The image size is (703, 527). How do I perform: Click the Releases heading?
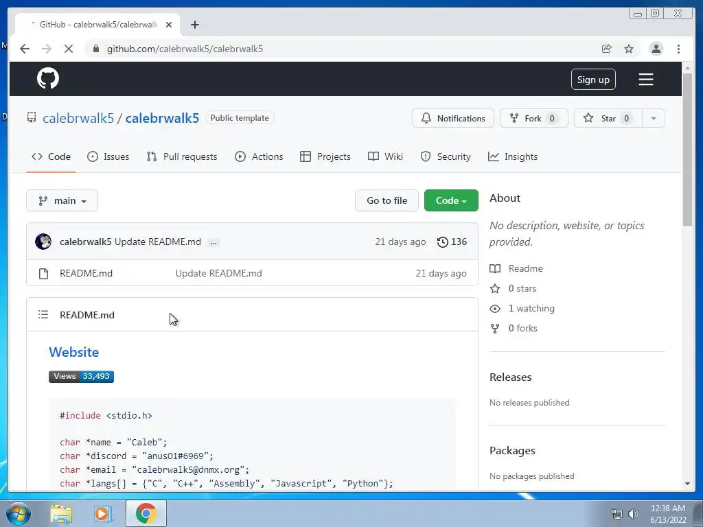[x=511, y=377]
